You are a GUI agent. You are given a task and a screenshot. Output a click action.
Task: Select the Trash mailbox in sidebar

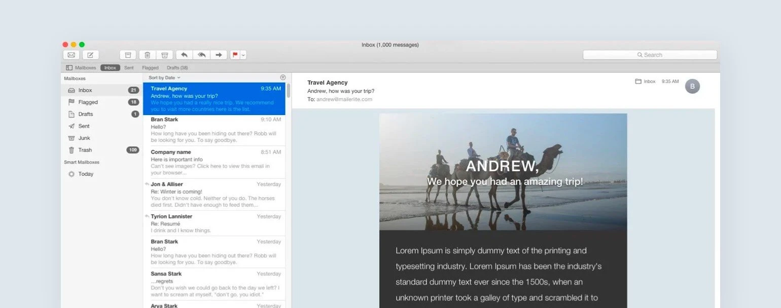85,150
